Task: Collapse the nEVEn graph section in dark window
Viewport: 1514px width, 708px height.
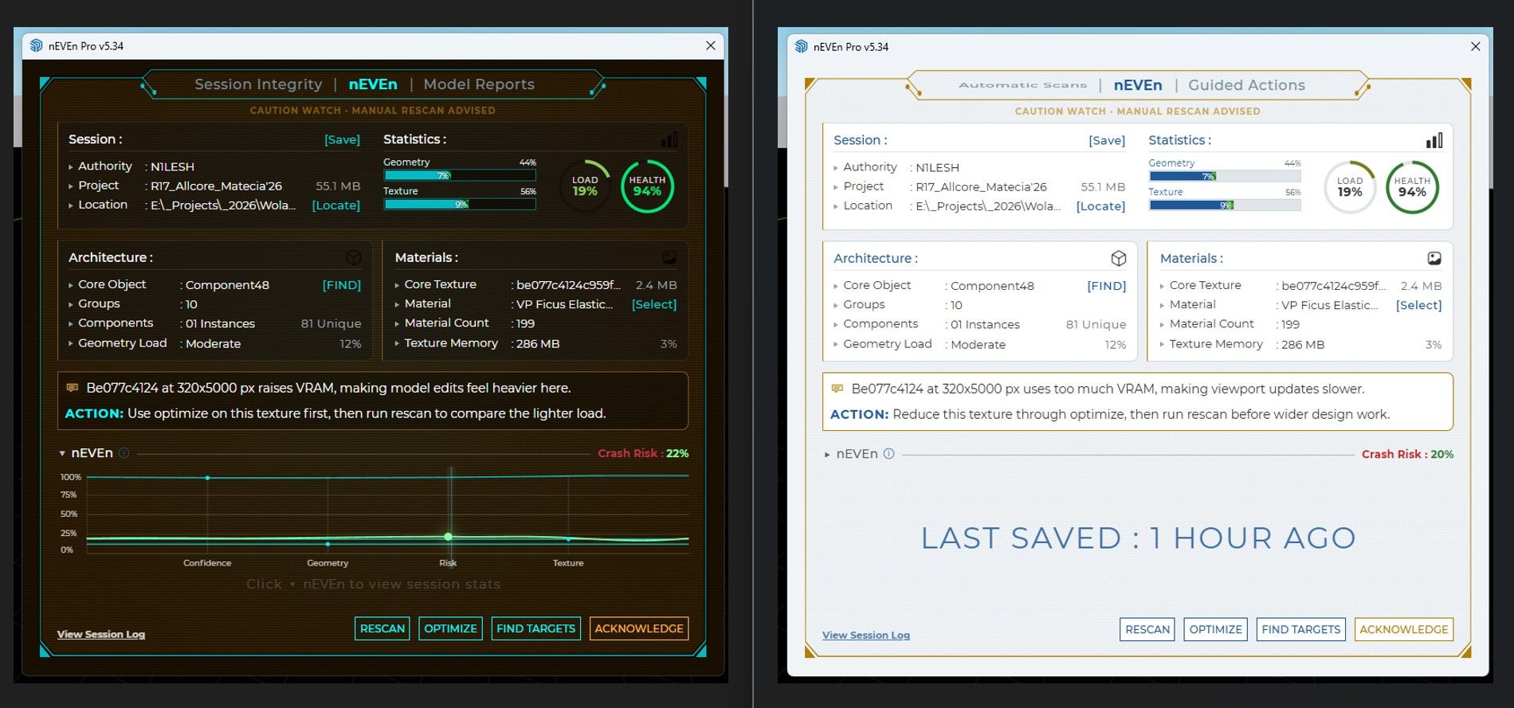Action: (x=62, y=453)
